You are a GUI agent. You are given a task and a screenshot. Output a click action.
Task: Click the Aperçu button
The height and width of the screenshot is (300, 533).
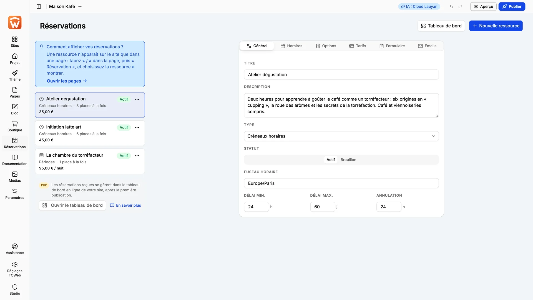coord(483,6)
